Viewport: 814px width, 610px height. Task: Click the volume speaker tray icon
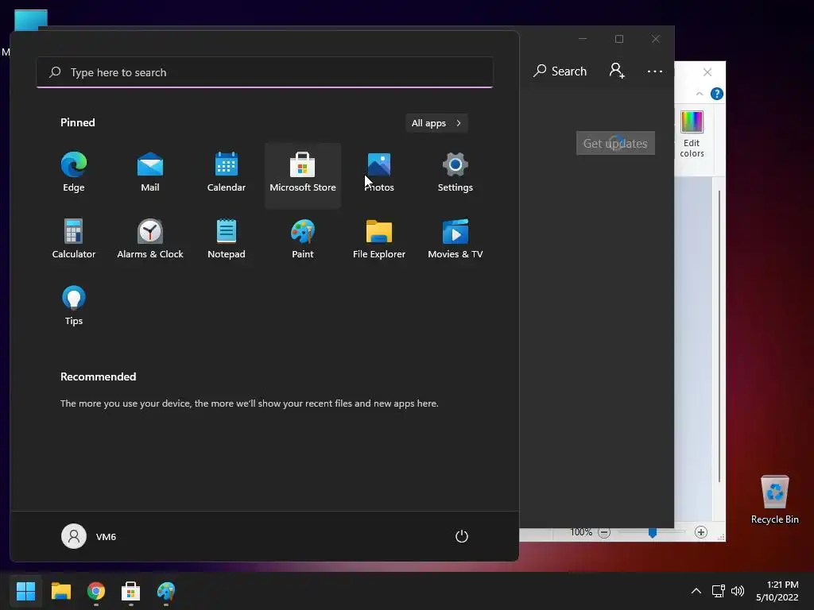pyautogui.click(x=737, y=591)
